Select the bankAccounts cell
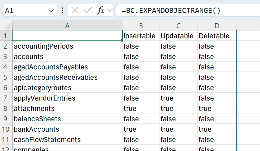260x151 pixels. (x=67, y=129)
